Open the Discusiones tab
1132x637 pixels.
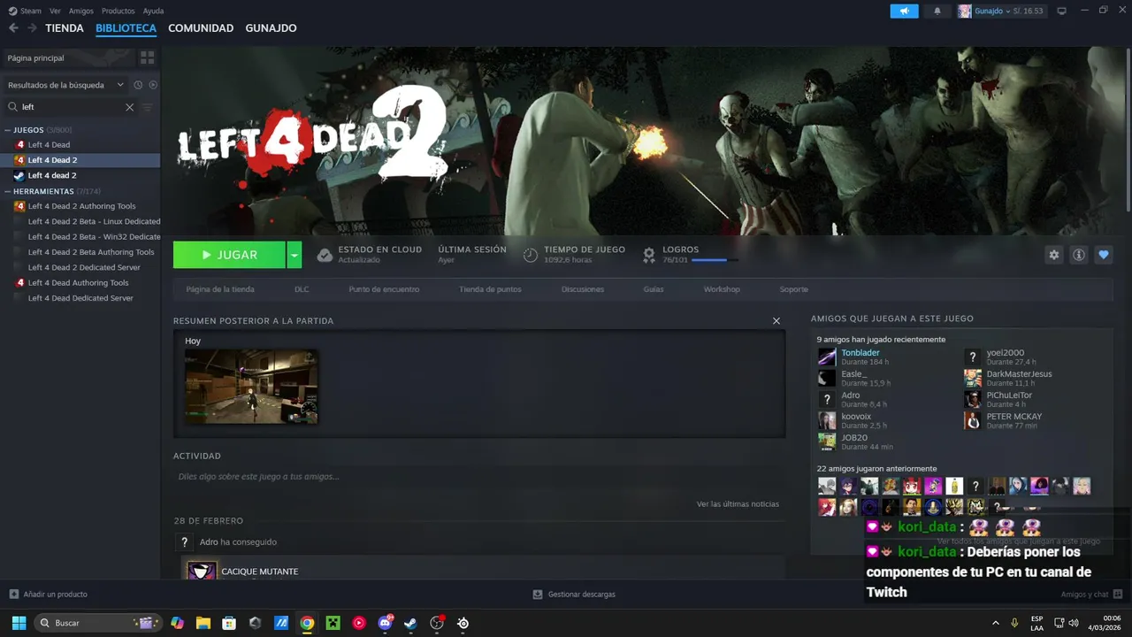(583, 289)
